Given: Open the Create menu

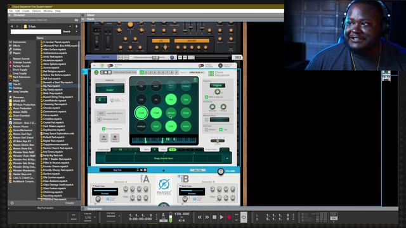Looking at the screenshot, I should pyautogui.click(x=26, y=11).
